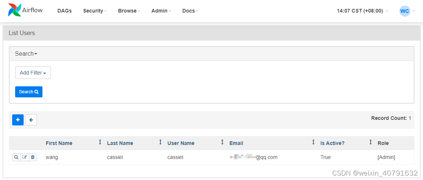423x180 pixels.
Task: Sort by First Name column arrows
Action: tap(100, 142)
